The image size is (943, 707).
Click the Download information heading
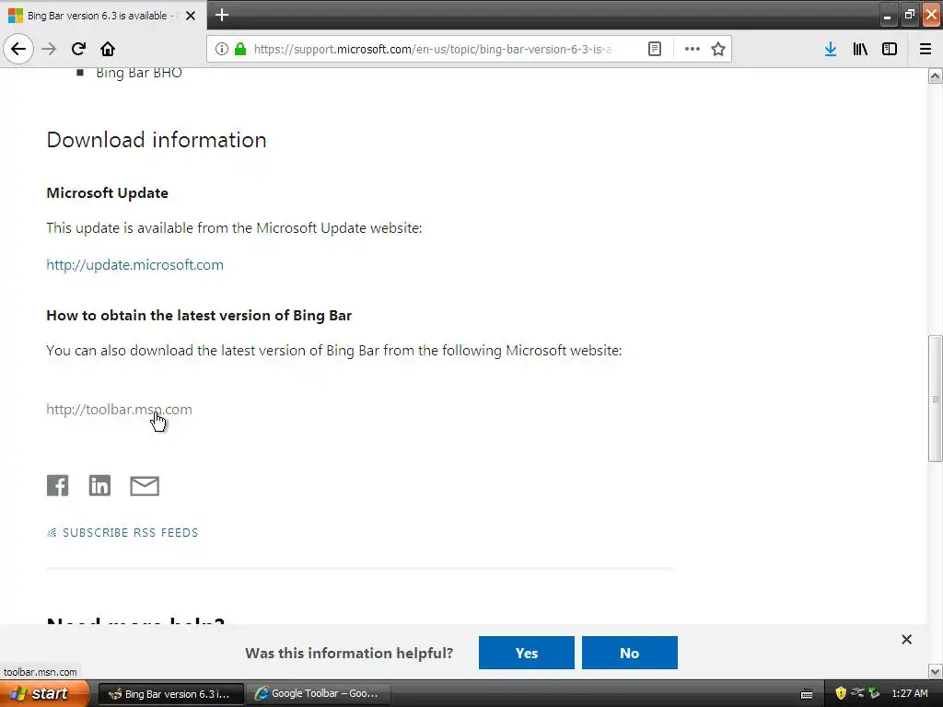coord(157,140)
